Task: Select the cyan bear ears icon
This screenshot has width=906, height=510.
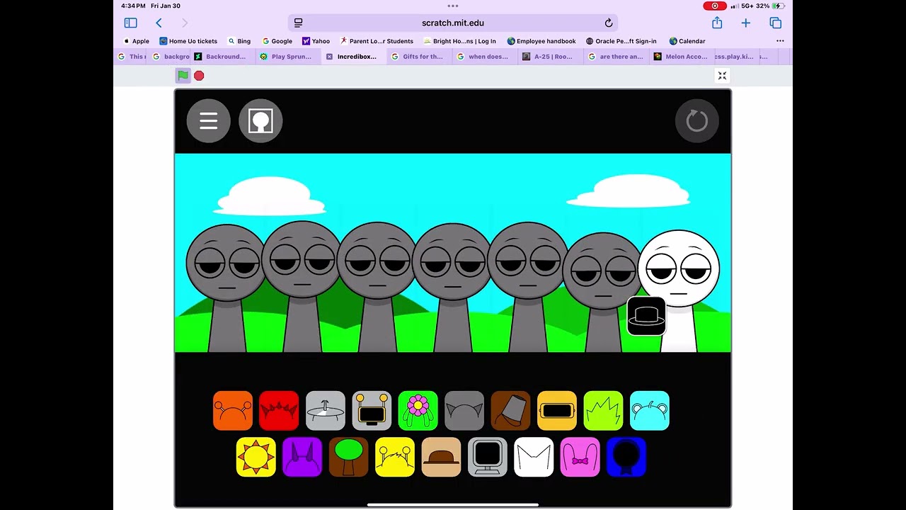Action: click(x=650, y=411)
